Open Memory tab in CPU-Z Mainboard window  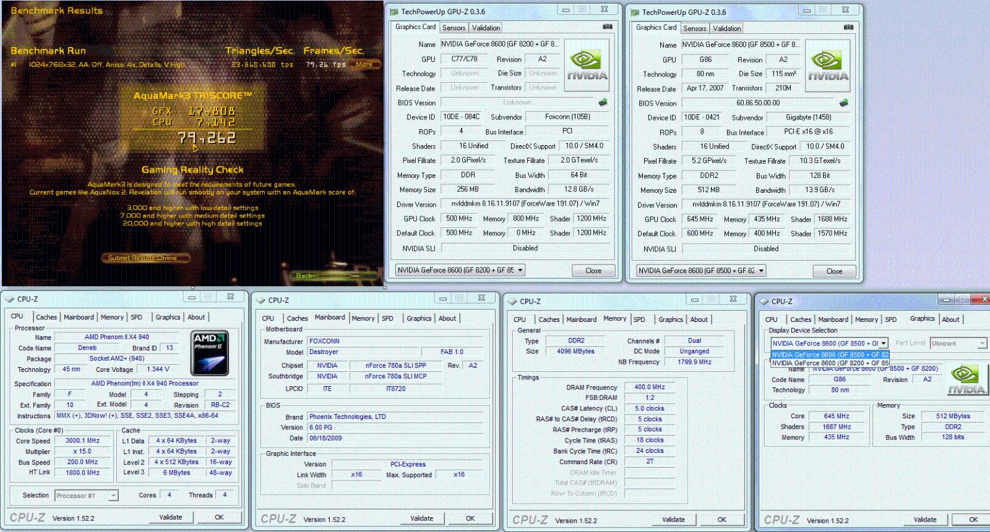(363, 318)
